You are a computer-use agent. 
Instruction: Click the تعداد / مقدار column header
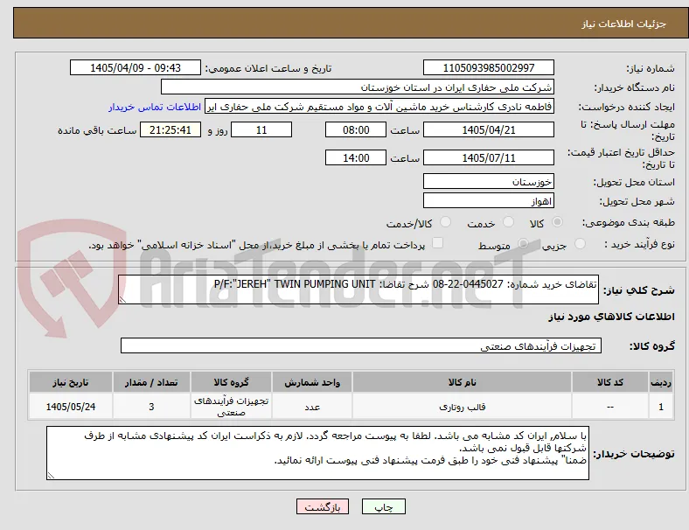point(151,382)
